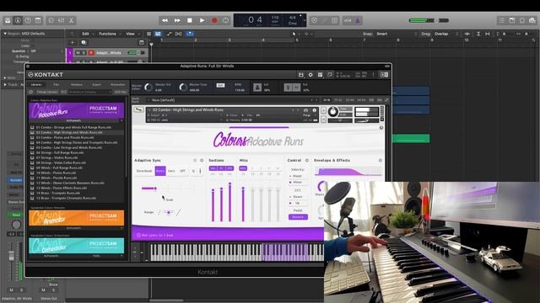Select the Libraries tab in Kontakt browser
The image size is (540, 303).
tap(36, 84)
